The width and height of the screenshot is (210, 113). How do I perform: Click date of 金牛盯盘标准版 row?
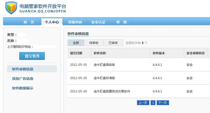click(x=78, y=78)
